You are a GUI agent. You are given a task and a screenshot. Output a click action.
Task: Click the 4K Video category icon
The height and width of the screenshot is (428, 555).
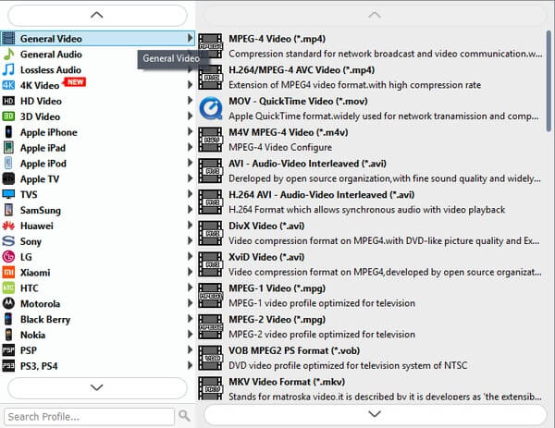click(x=8, y=85)
